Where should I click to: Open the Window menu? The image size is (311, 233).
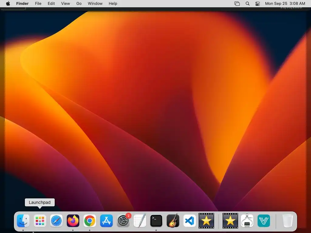click(95, 4)
